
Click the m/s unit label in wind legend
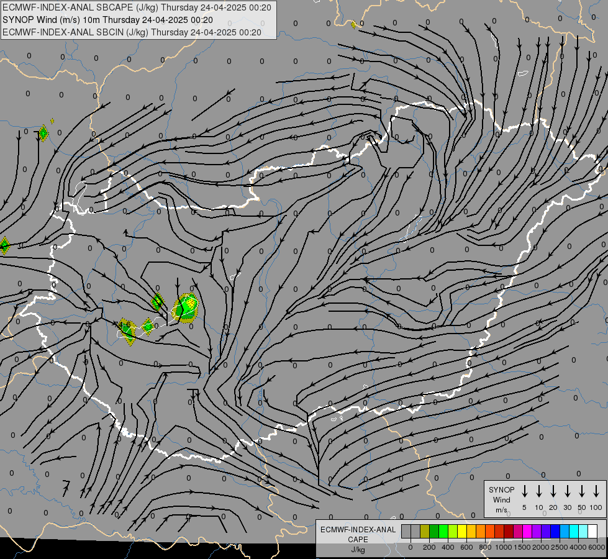click(501, 510)
